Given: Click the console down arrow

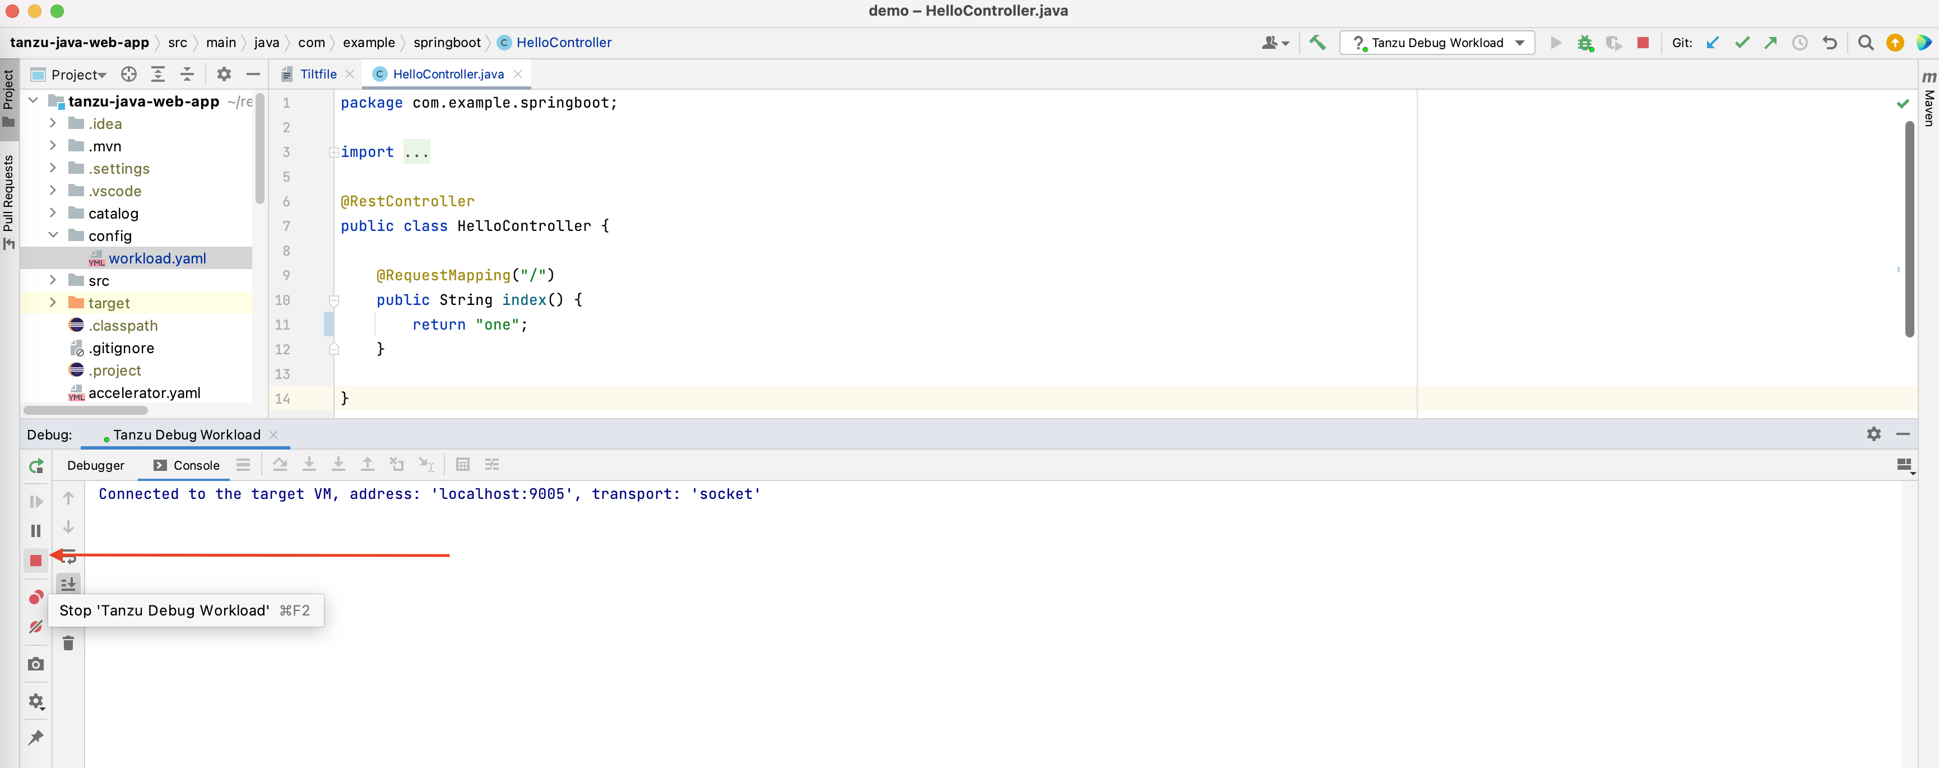Looking at the screenshot, I should pyautogui.click(x=68, y=527).
